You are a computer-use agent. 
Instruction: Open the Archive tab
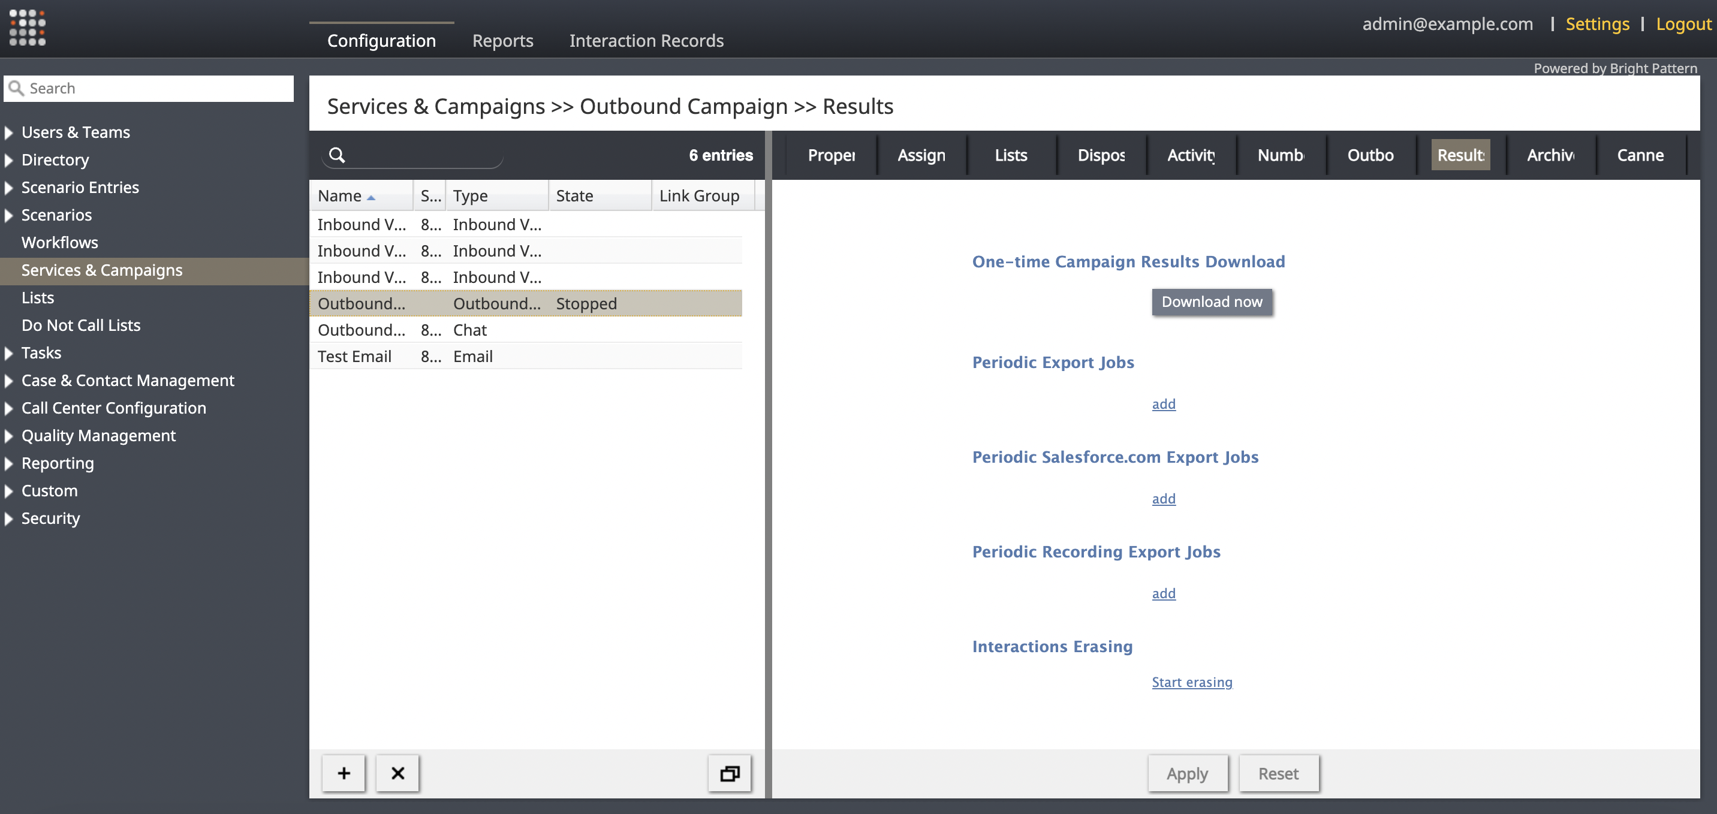click(x=1550, y=155)
